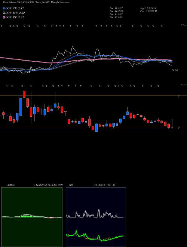Image resolution: width=187 pixels, height=247 pixels.
Task: Open the green MACD indicator chart
Action: 32,217
